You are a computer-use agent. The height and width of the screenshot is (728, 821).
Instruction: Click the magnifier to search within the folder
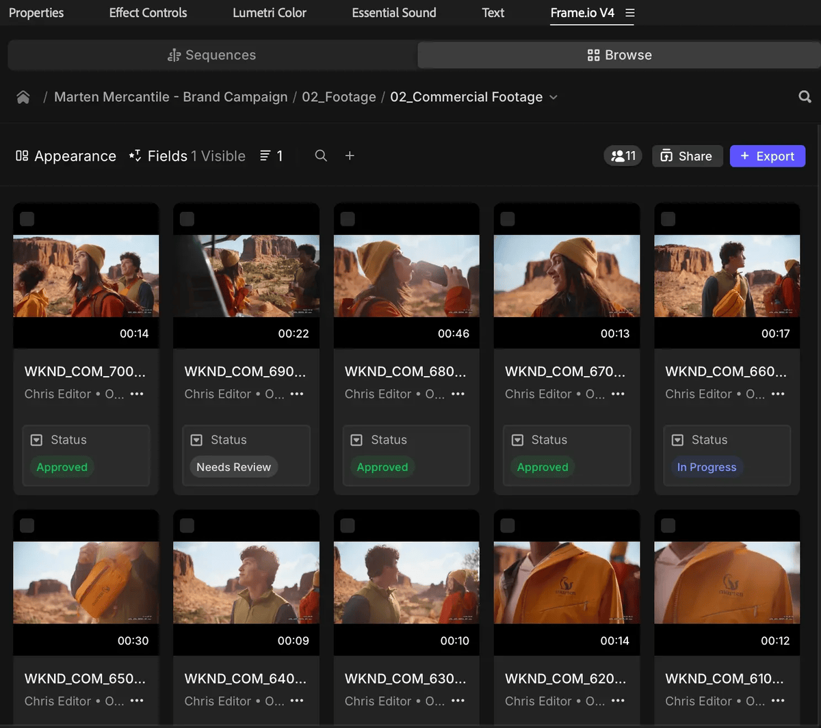(320, 156)
